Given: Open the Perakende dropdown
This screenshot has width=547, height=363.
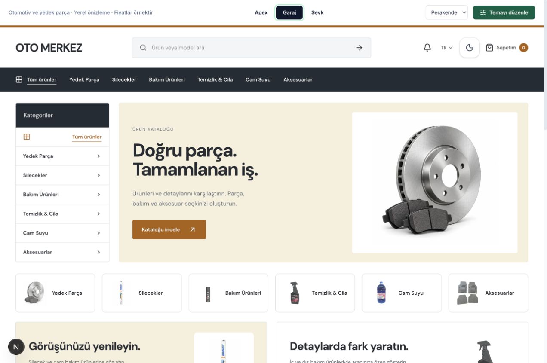Looking at the screenshot, I should point(447,12).
